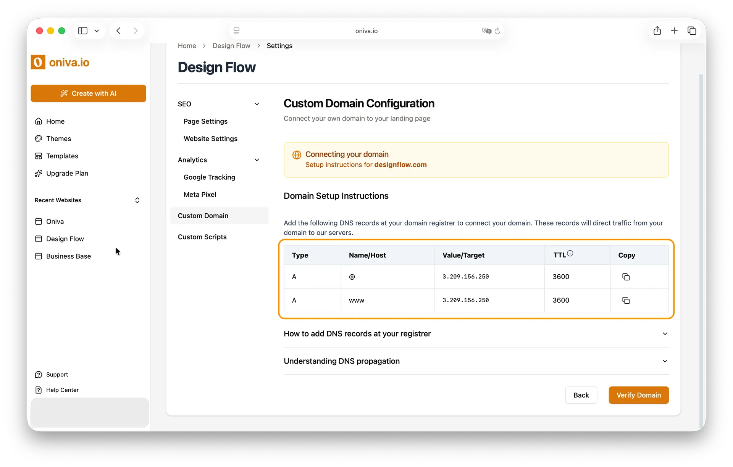Expand How to add DNS records
733x467 pixels.
click(665, 333)
